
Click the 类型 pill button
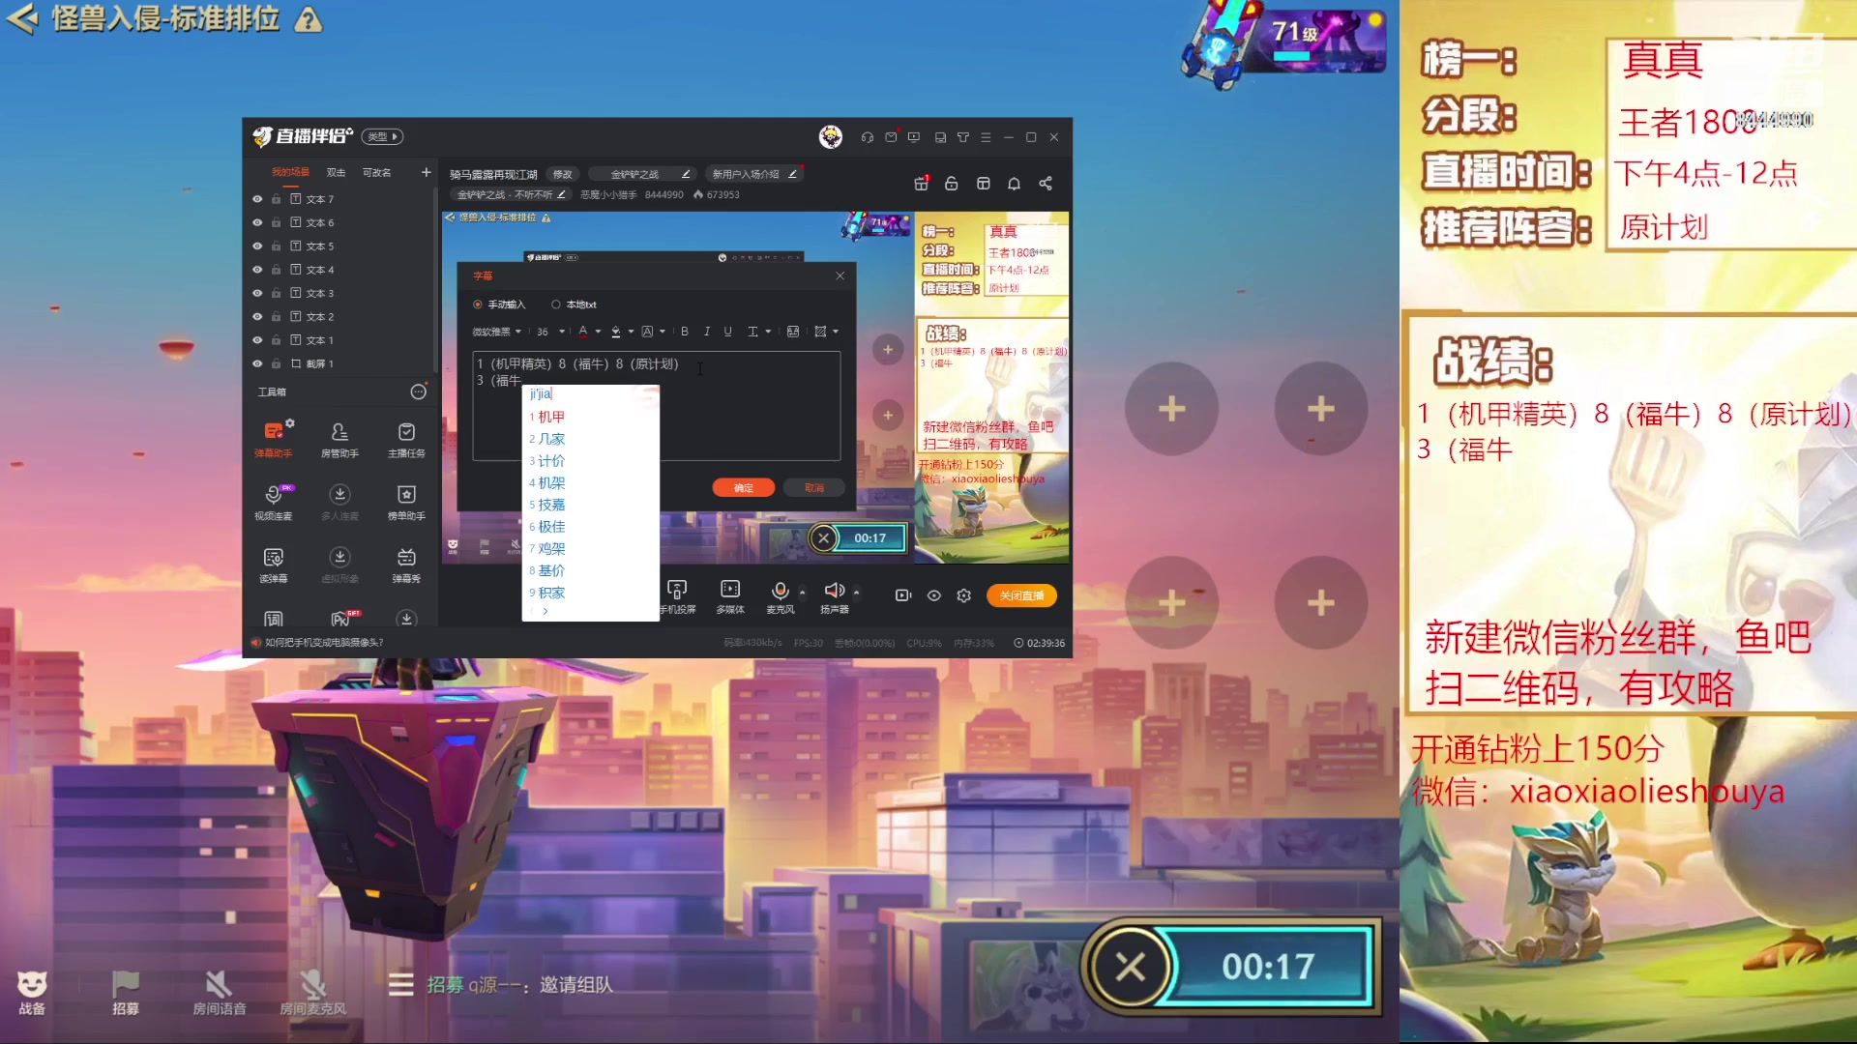[x=382, y=137]
